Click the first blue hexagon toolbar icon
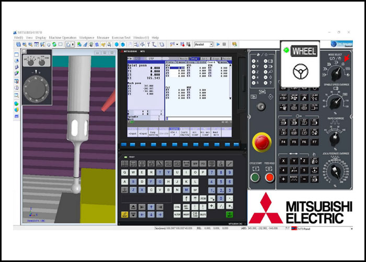366x262 pixels. pos(117,44)
